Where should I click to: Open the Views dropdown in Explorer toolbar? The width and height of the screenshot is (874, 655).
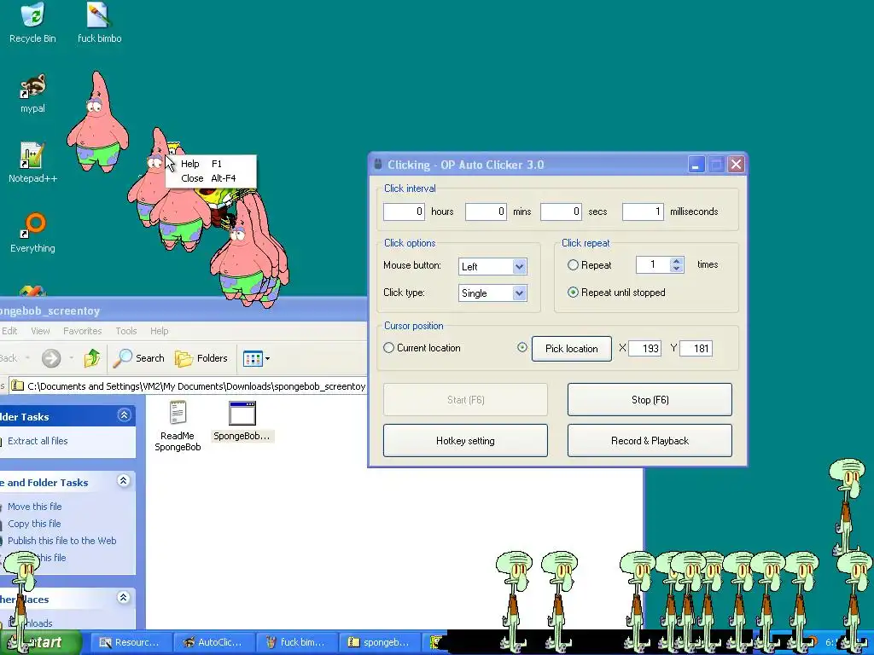tap(256, 358)
